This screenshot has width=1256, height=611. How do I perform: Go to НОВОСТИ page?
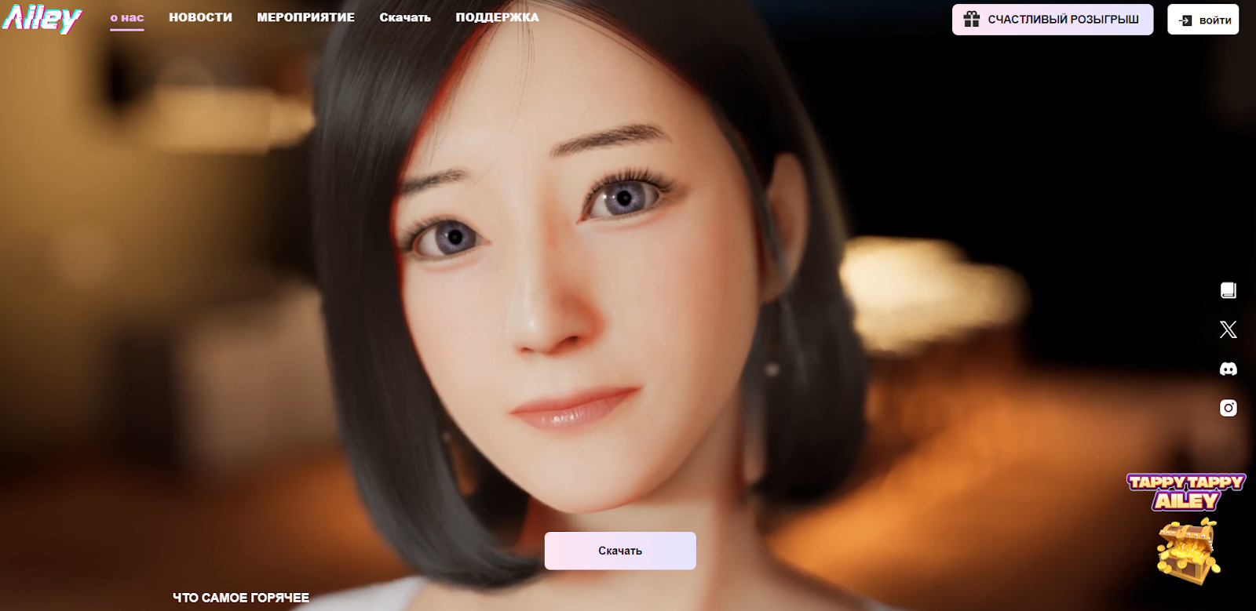point(201,17)
